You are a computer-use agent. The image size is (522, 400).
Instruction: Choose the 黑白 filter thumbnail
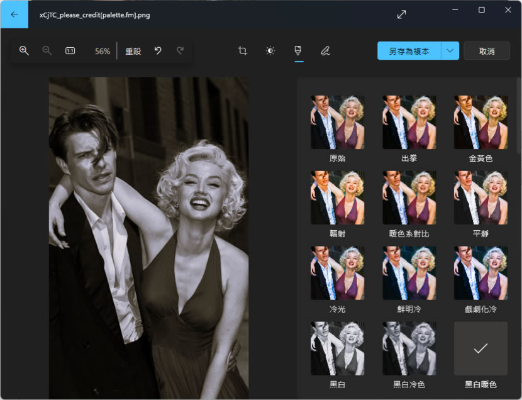(337, 348)
